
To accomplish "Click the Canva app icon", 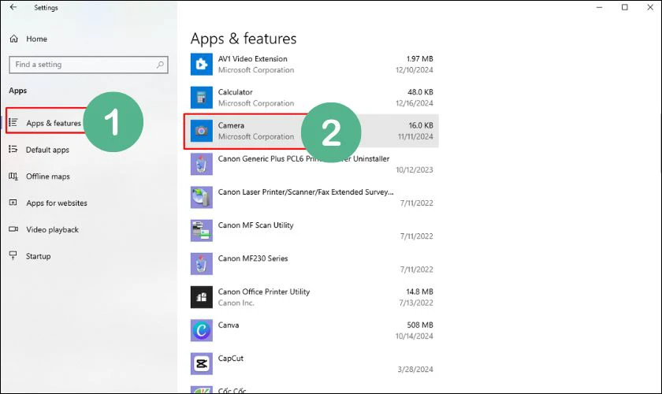I will point(202,331).
